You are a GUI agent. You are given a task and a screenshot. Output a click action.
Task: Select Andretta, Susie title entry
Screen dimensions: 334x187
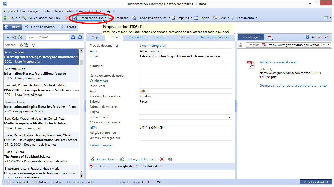point(41,74)
